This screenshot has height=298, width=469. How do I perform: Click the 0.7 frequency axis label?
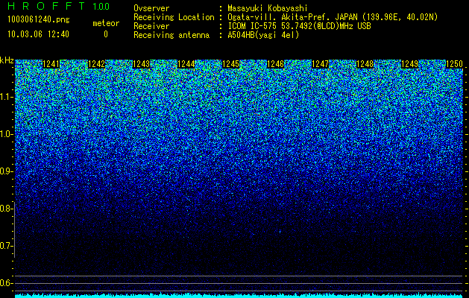pos(6,246)
